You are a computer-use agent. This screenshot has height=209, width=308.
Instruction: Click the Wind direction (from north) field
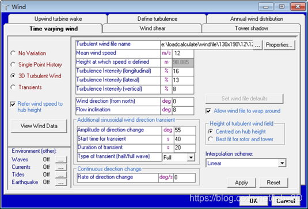point(183,101)
